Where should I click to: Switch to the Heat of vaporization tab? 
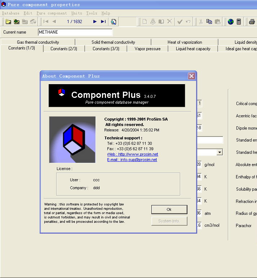(x=185, y=42)
